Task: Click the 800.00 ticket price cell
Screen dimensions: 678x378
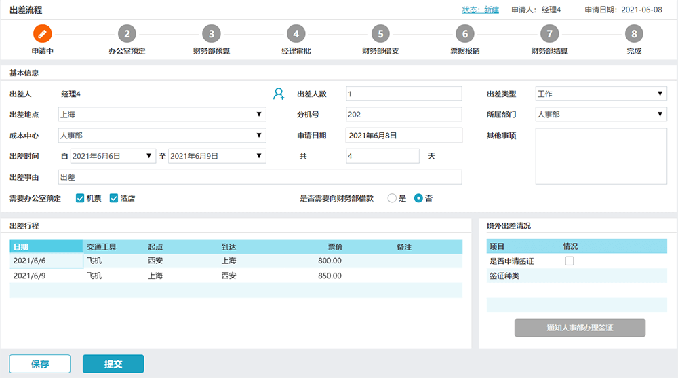Action: 330,261
